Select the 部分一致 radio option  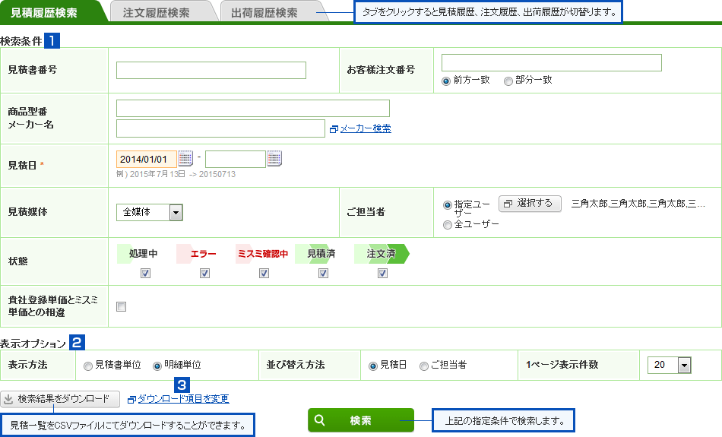(x=508, y=80)
